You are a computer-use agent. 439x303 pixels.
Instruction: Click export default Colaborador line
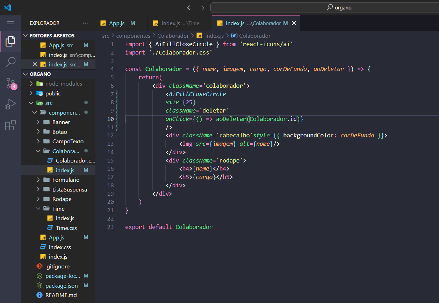[169, 227]
